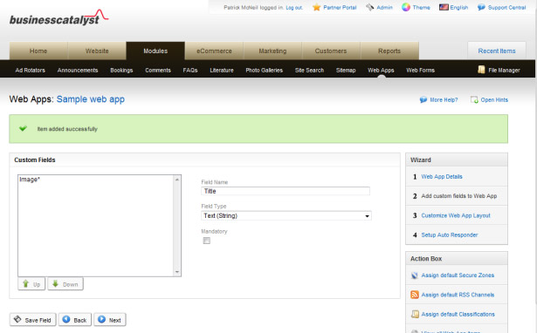Click the File Manager folder icon

coord(481,70)
